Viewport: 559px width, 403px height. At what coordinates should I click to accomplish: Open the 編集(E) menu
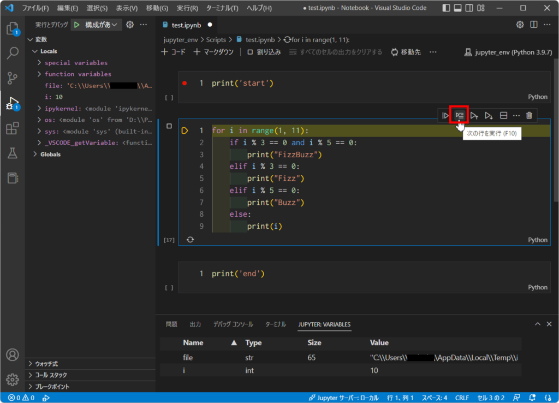(x=67, y=8)
